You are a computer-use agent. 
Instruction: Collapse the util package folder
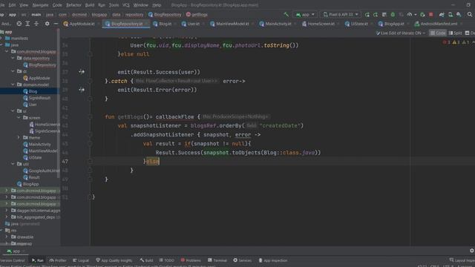click(x=13, y=164)
